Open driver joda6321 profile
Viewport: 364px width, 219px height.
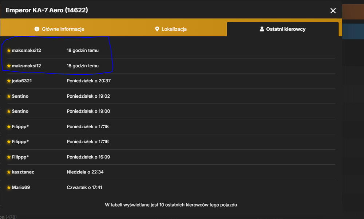pyautogui.click(x=21, y=81)
